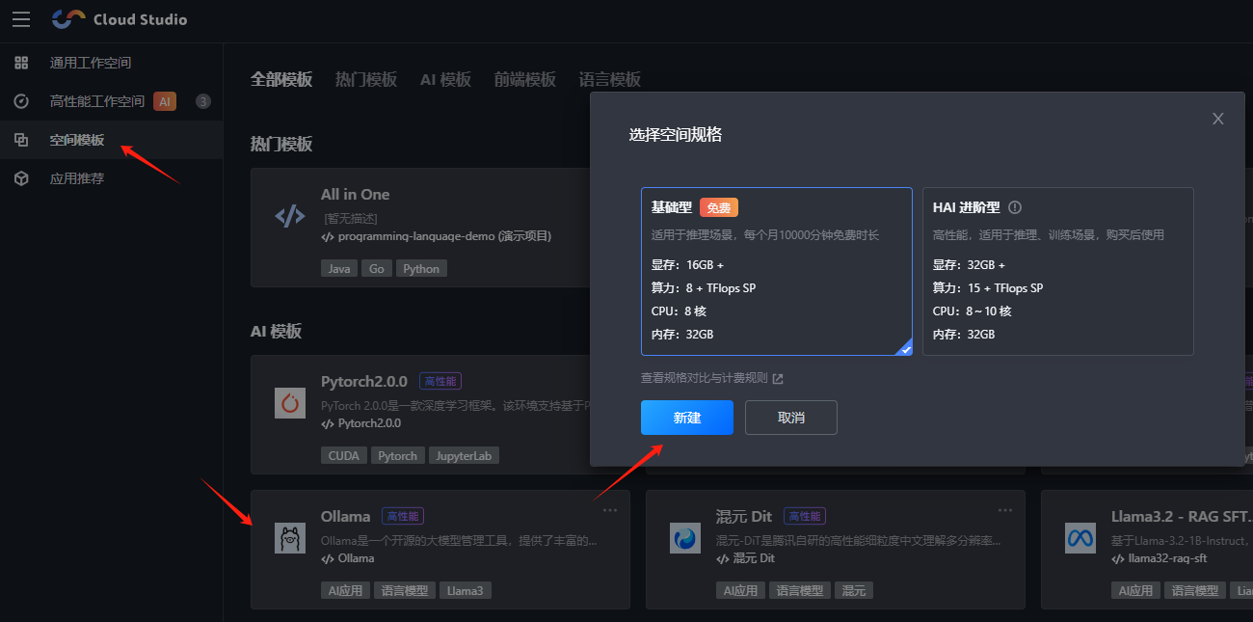Click the 取消 button in the dialog

(x=790, y=418)
